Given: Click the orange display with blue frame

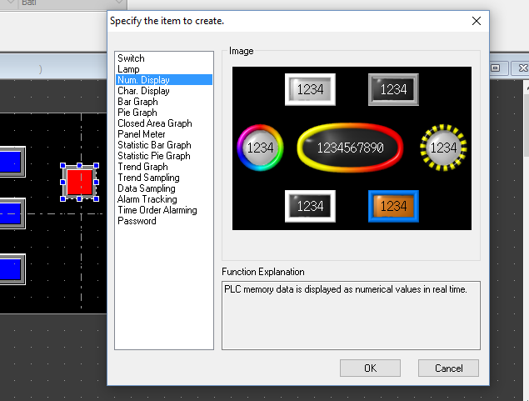Looking at the screenshot, I should pos(393,206).
